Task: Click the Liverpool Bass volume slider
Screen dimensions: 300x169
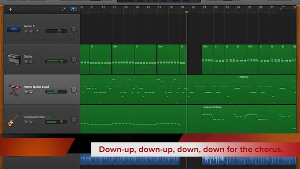Action: 56,122
